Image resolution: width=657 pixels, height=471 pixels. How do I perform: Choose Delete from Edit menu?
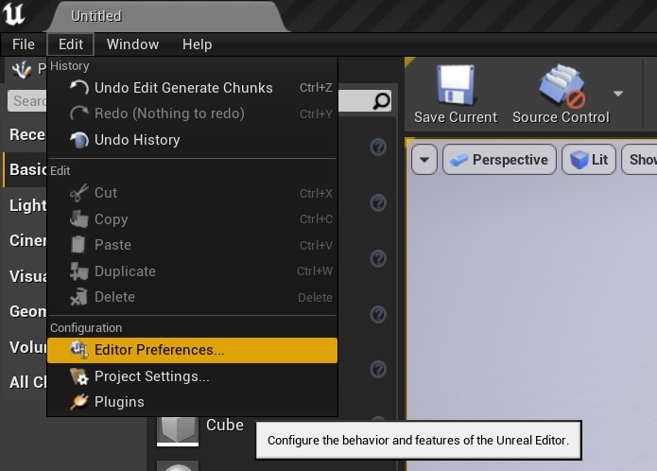[192, 297]
